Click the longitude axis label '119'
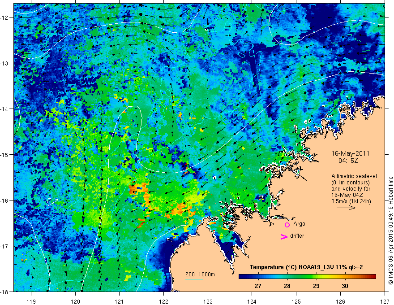Viewport: 394px width, 305px height. [x=31, y=301]
